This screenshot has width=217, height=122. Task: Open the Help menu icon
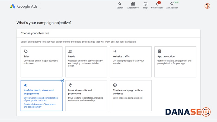pos(145,4)
